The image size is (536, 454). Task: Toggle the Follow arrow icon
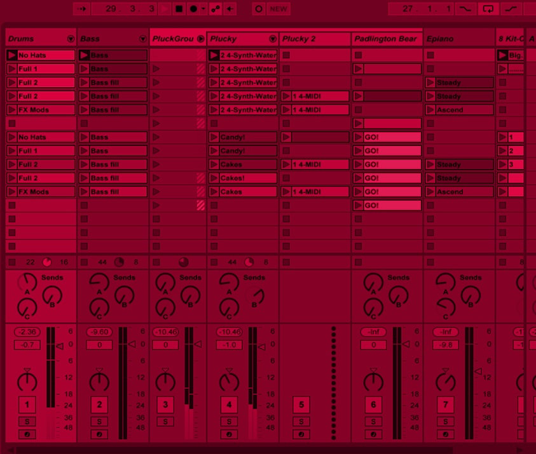pyautogui.click(x=81, y=9)
